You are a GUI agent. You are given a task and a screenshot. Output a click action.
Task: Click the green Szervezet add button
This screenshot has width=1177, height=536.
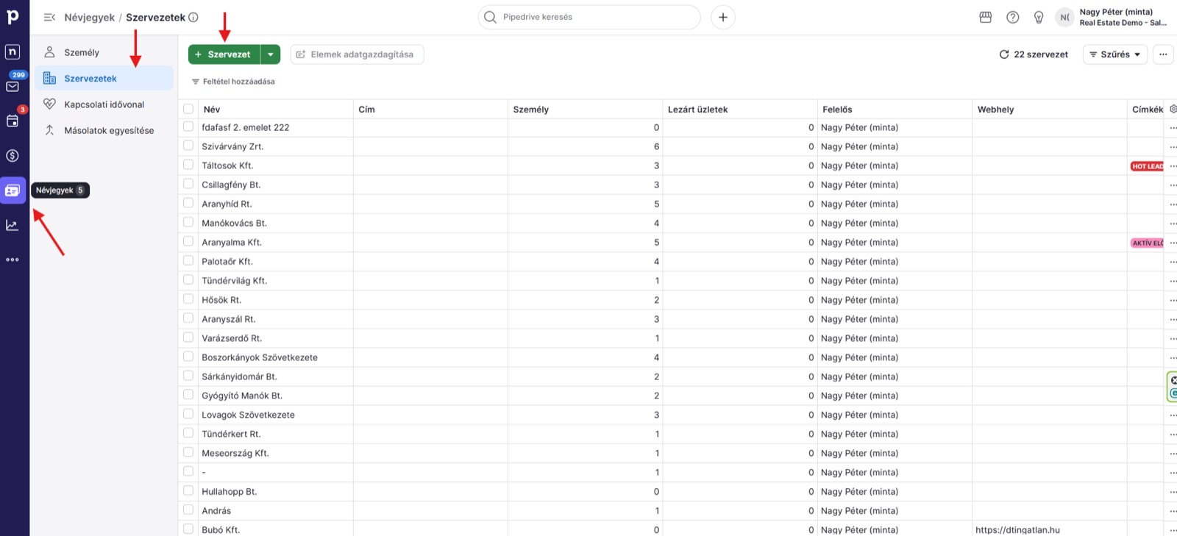224,54
